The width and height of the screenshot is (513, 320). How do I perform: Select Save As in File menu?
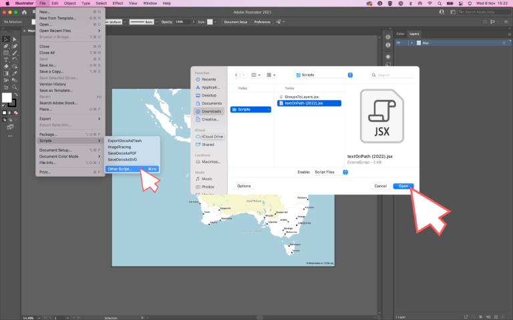coord(69,65)
